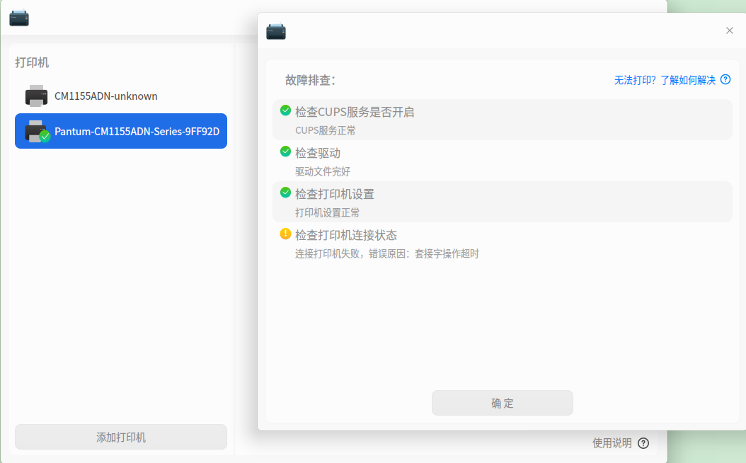
Task: Click green check icon for 检查驱动
Action: (x=285, y=152)
